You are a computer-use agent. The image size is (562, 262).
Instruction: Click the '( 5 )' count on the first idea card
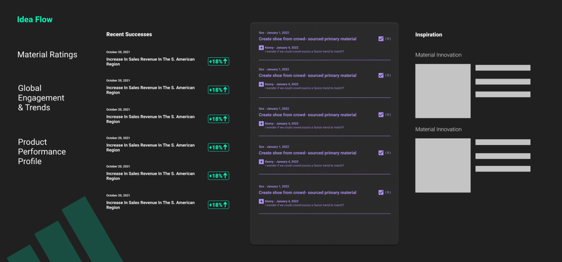(388, 38)
